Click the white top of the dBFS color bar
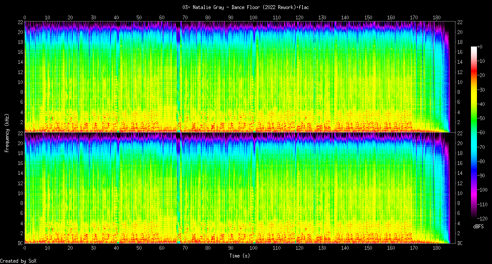 point(474,48)
